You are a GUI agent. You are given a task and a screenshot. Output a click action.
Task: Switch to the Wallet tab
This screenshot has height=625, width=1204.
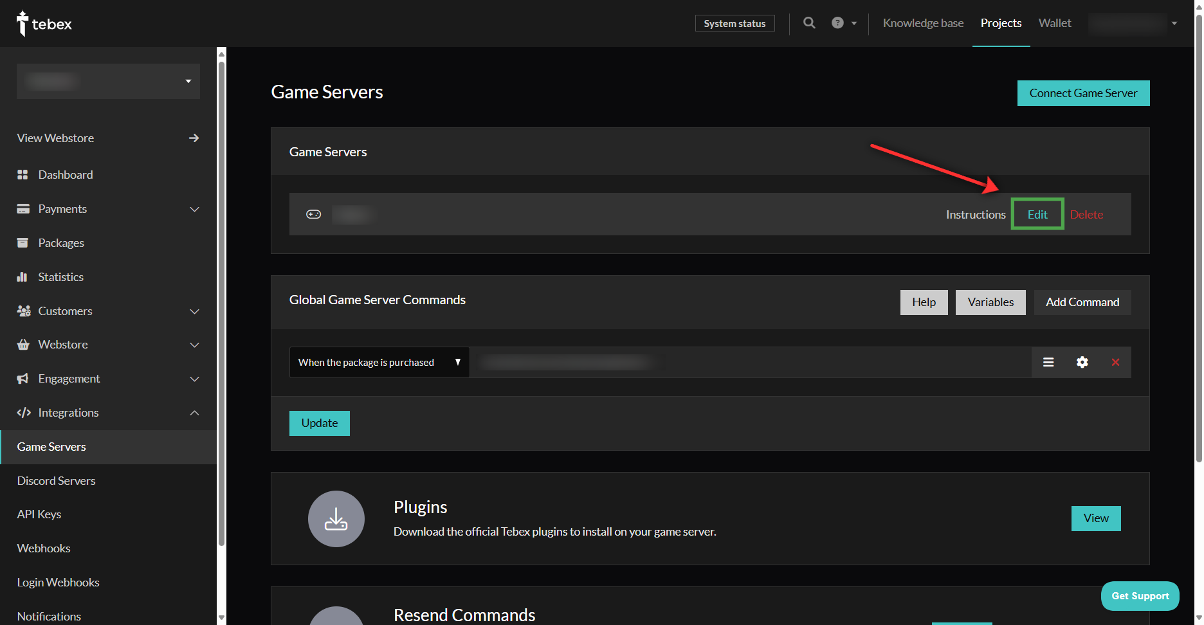(1055, 23)
